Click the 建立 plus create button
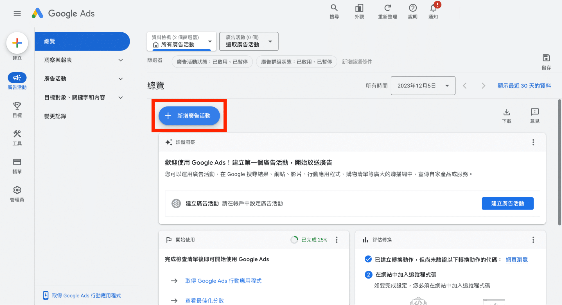The width and height of the screenshot is (562, 305). pos(17,43)
